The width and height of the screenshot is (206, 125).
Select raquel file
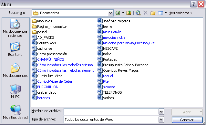(x=105, y=76)
